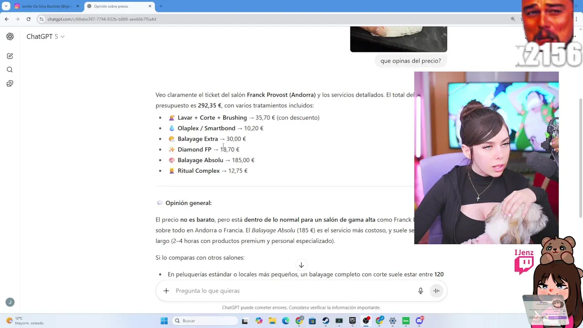The height and width of the screenshot is (328, 583).
Task: Open the browser three-dot menu
Action: click(x=577, y=19)
